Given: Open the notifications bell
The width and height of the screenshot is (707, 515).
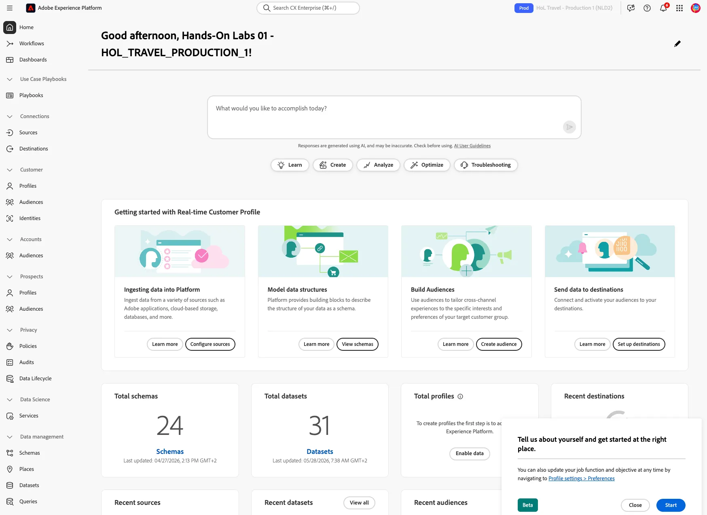Looking at the screenshot, I should coord(663,8).
